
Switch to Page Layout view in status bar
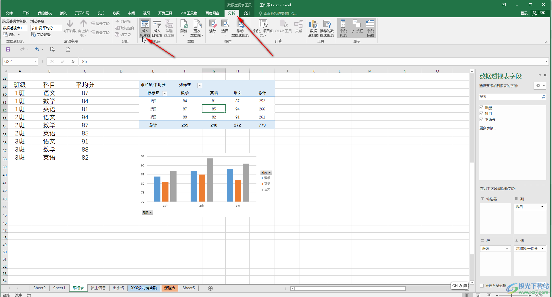(x=478, y=295)
